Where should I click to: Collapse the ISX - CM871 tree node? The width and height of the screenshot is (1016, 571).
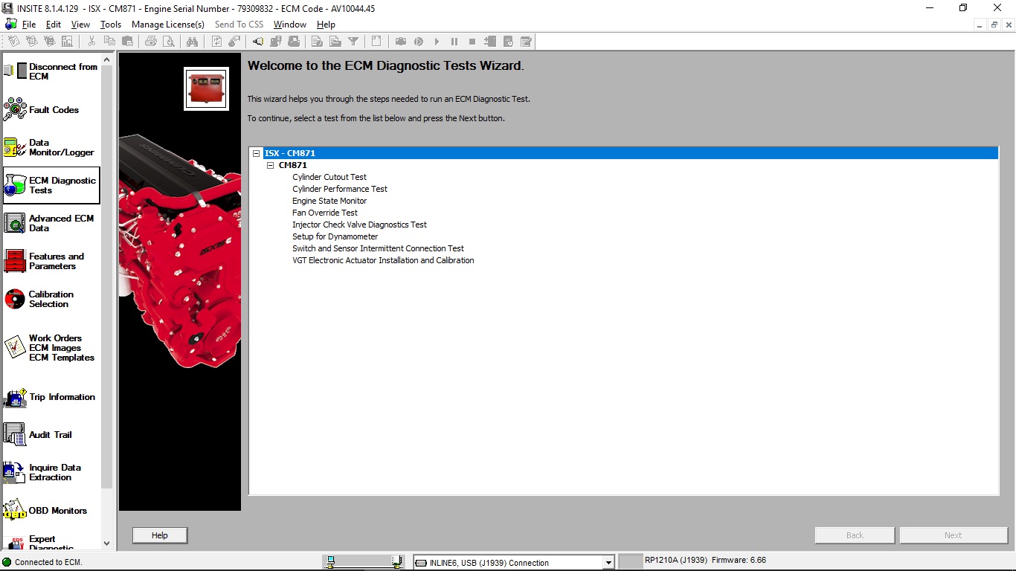point(257,153)
